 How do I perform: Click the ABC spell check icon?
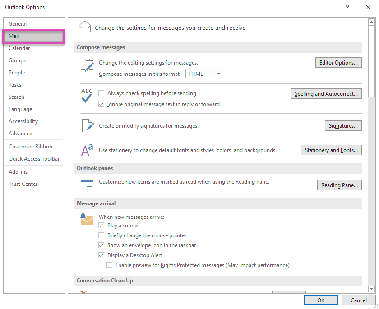[87, 96]
